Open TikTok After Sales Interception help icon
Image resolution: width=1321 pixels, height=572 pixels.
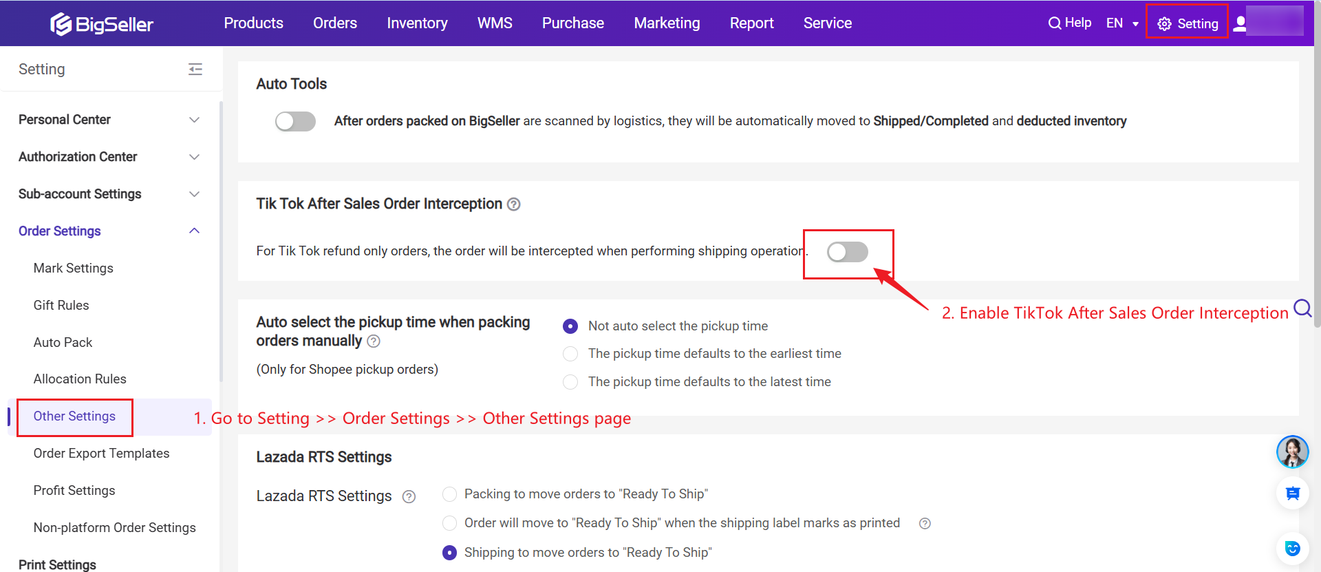[514, 204]
